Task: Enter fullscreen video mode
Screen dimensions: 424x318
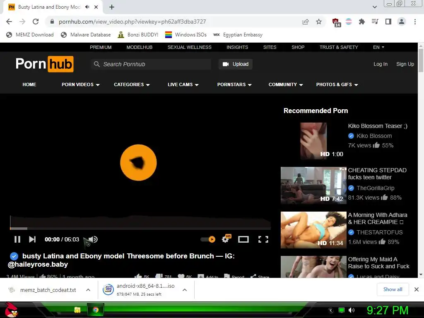Action: 263,239
